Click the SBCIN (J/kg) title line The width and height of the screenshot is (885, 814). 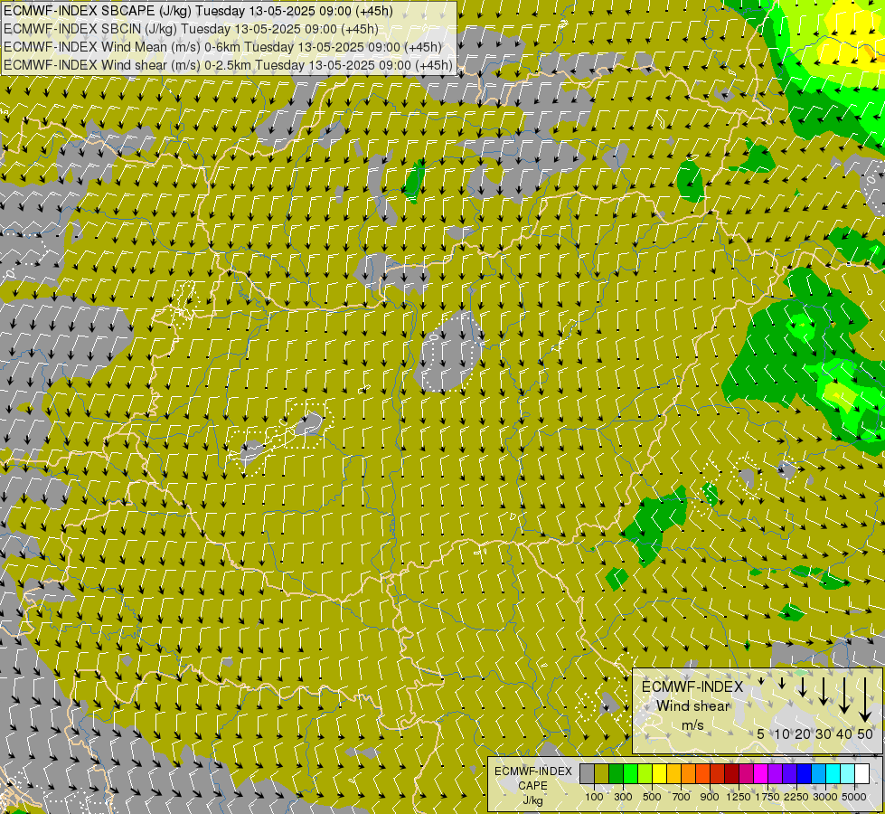(191, 29)
